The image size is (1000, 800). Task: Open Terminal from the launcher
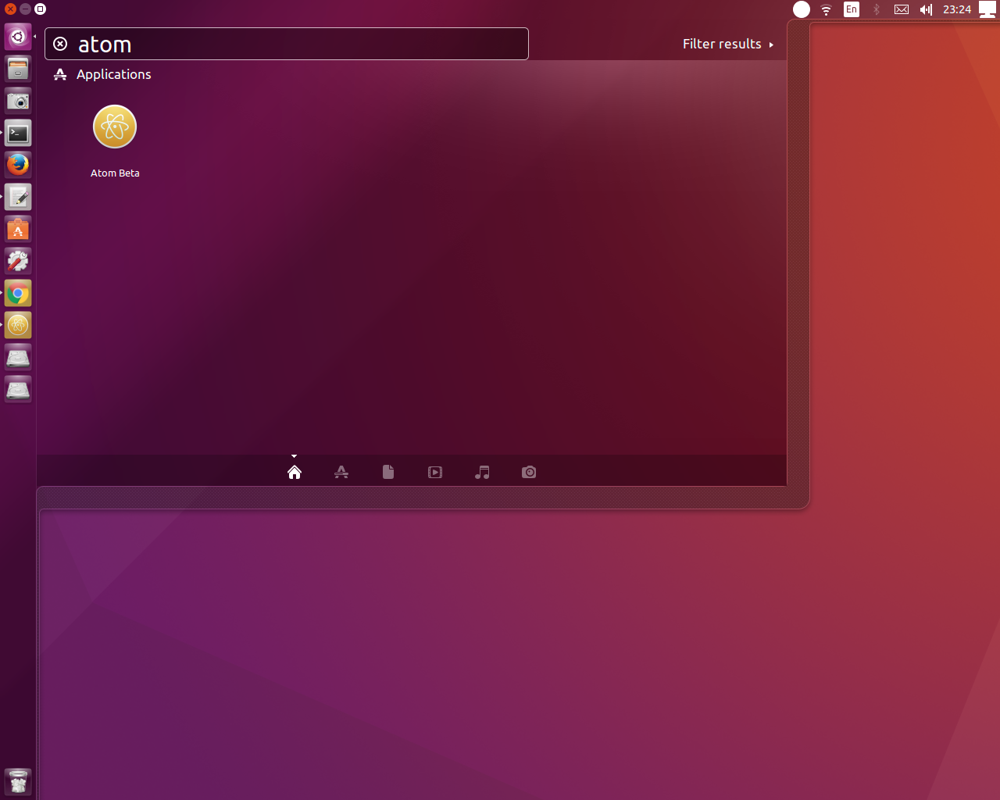18,133
